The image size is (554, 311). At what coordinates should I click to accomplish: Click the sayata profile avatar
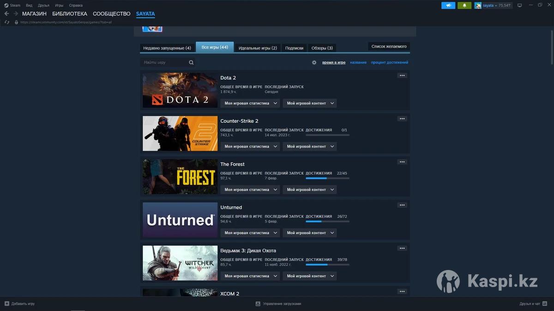478,6
